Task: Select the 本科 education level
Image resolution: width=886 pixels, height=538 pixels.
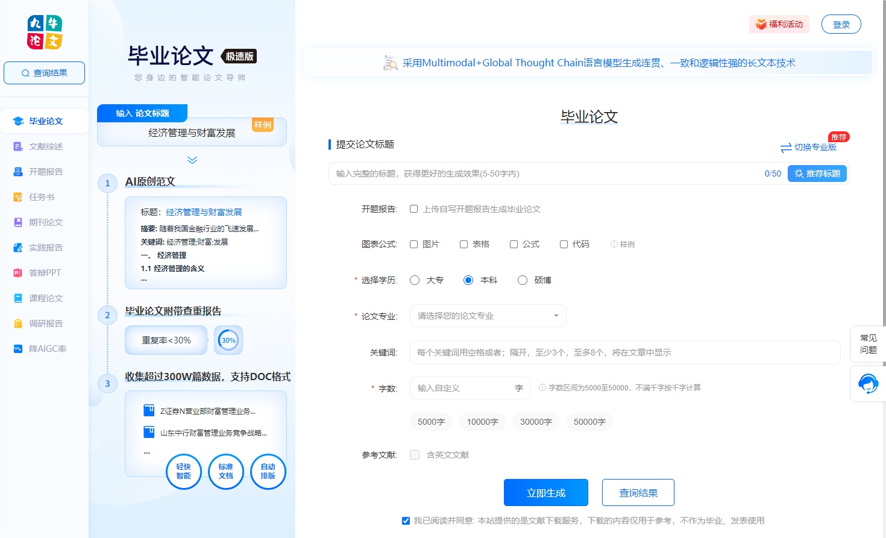Action: click(468, 280)
